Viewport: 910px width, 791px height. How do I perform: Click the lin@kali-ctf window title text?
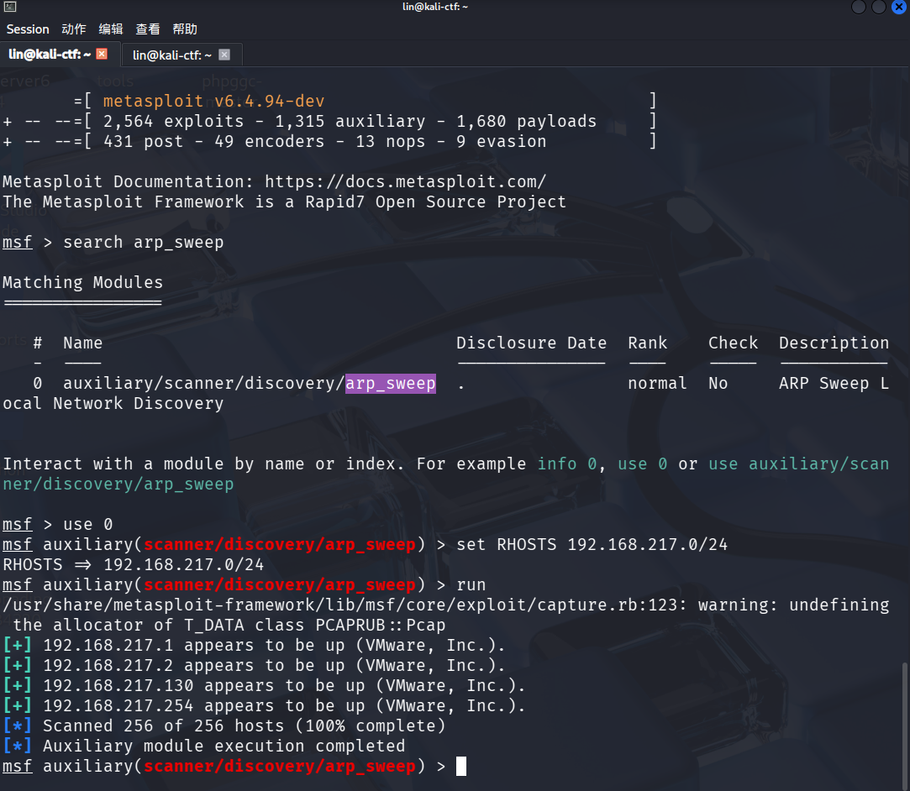pos(435,7)
